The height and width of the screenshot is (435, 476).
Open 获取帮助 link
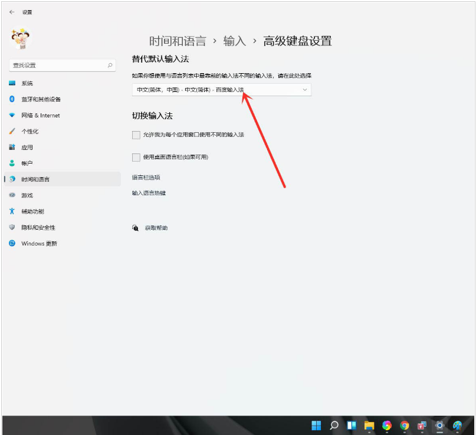tap(156, 228)
